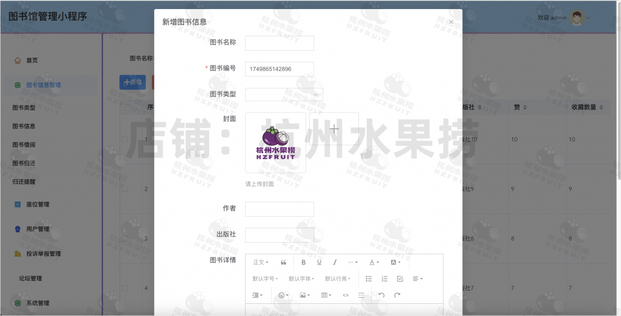Open the 默认字号 font size dropdown
This screenshot has height=316, width=621.
tap(265, 279)
